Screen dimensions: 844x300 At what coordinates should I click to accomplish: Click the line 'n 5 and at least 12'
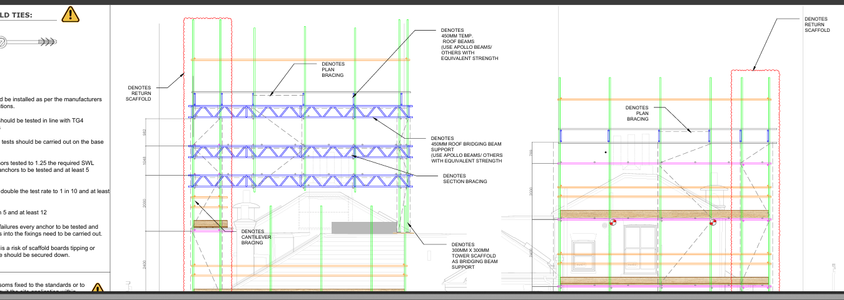coord(24,212)
